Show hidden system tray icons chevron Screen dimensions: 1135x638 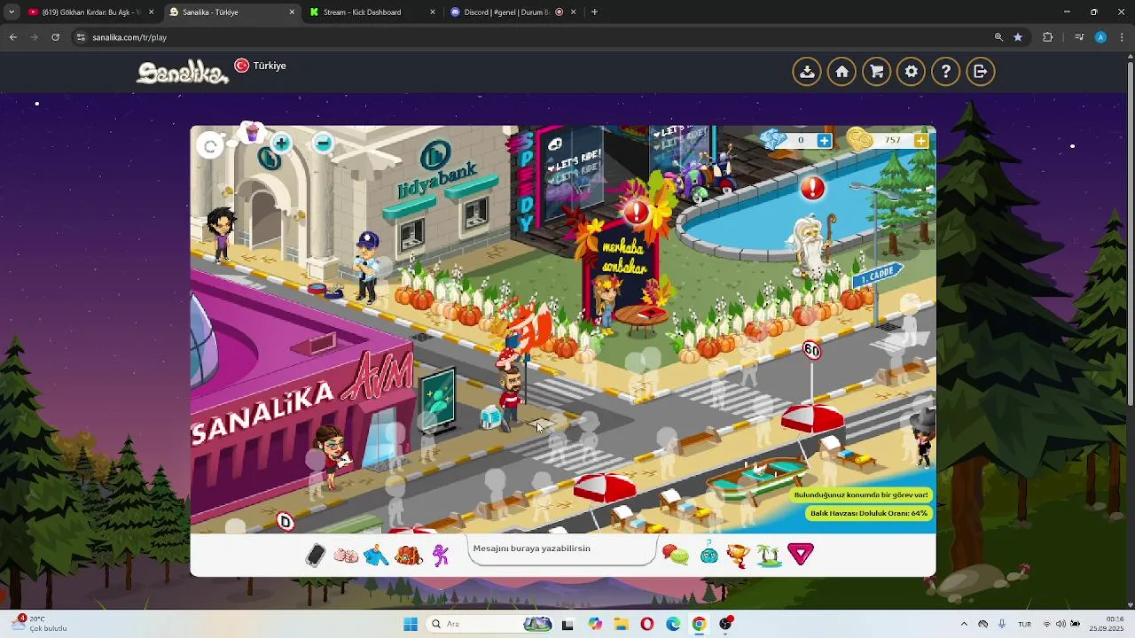pyautogui.click(x=964, y=624)
